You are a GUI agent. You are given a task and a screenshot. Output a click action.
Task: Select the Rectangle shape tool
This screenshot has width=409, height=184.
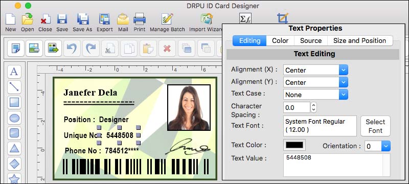point(14,102)
